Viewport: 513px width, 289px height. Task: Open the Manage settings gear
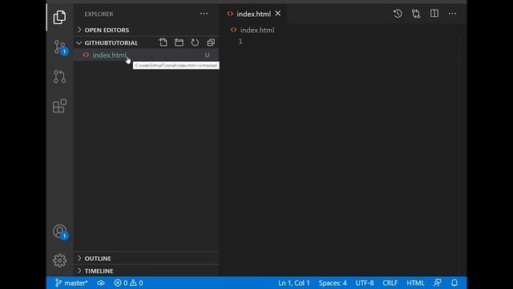59,260
